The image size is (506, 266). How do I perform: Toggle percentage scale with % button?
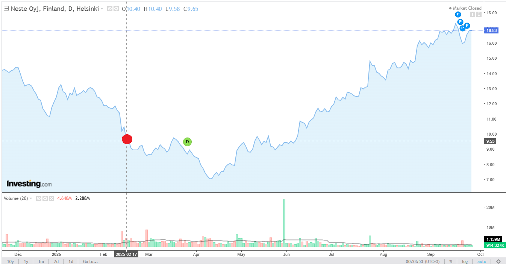pyautogui.click(x=450, y=261)
